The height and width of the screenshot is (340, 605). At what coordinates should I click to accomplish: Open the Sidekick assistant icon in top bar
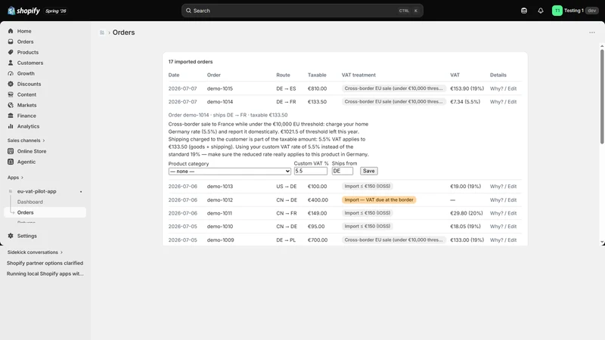(x=524, y=11)
